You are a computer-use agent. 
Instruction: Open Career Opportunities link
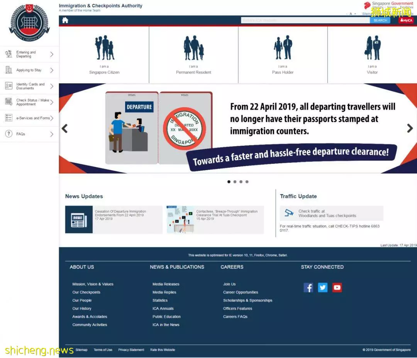click(241, 292)
